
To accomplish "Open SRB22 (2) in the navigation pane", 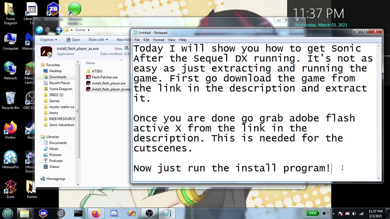I will pyautogui.click(x=56, y=95).
